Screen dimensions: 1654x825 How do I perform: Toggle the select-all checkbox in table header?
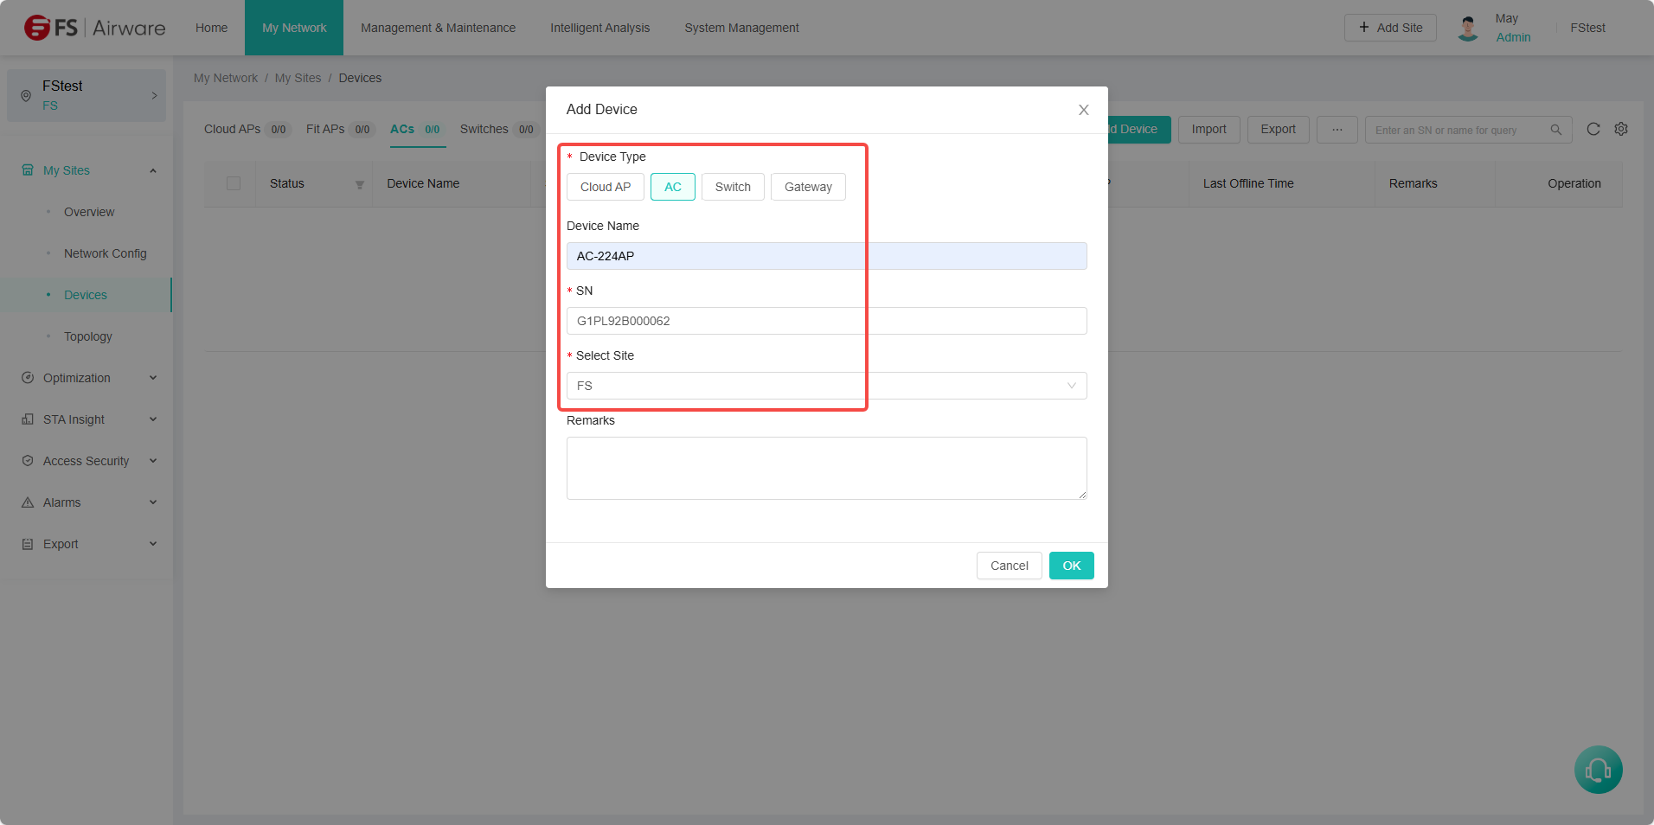pos(234,183)
